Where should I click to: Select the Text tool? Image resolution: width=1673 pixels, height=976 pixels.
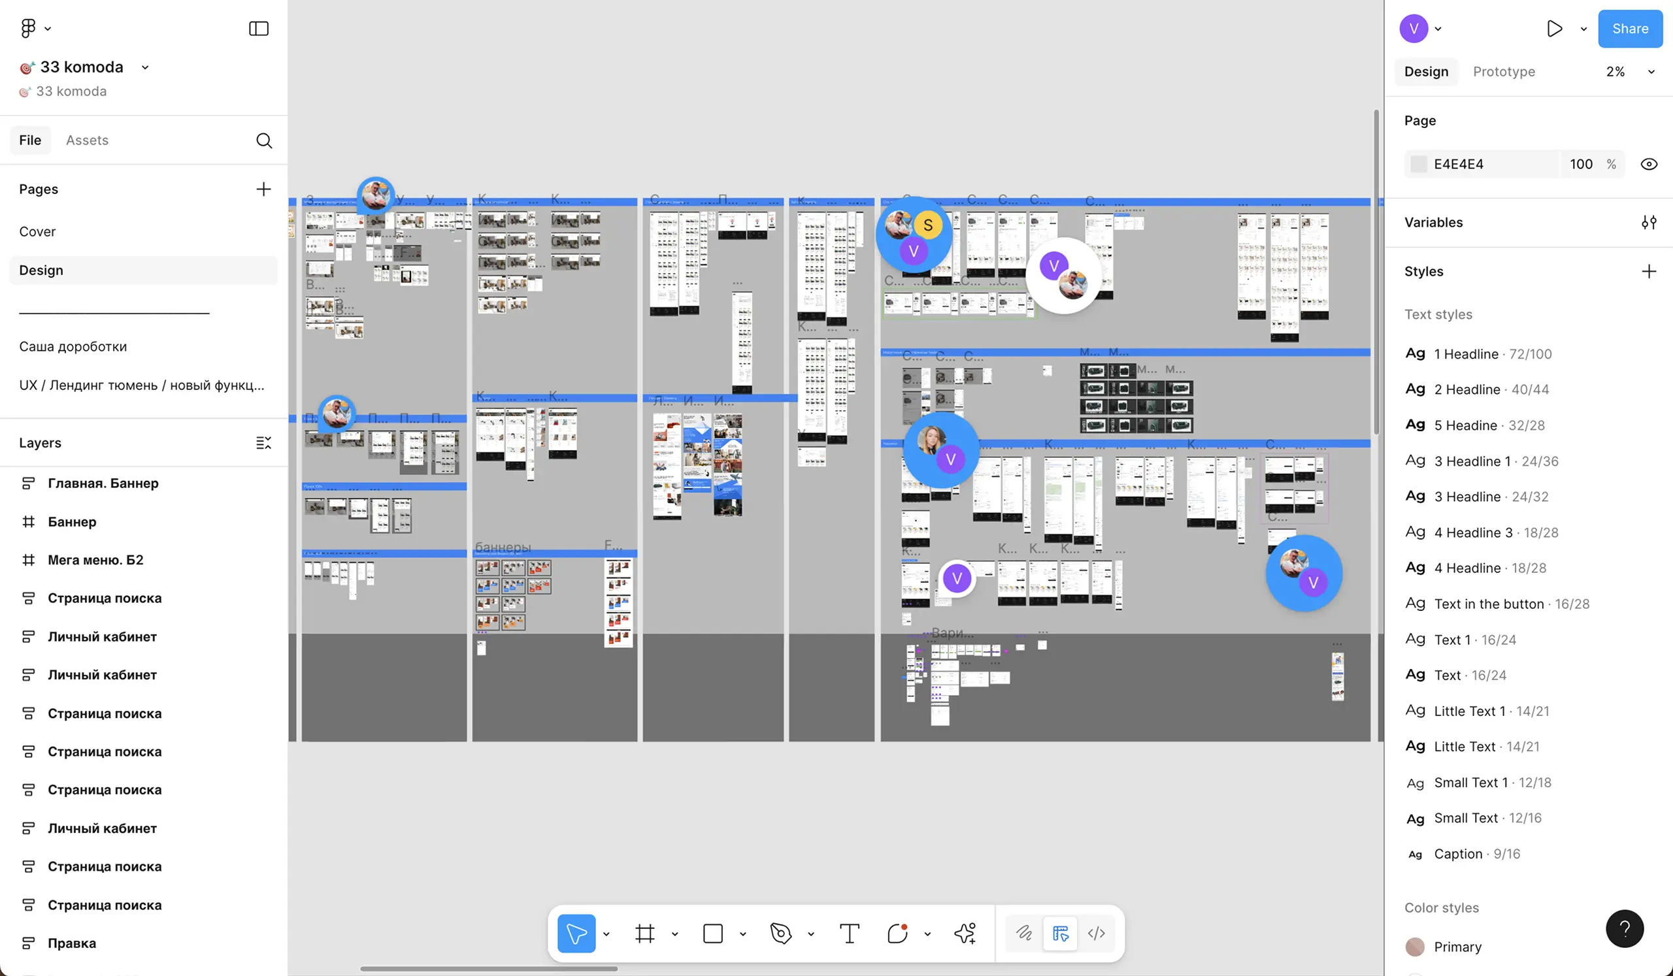pyautogui.click(x=849, y=934)
